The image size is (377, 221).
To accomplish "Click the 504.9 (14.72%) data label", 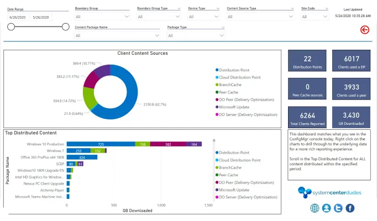I will point(65,101).
